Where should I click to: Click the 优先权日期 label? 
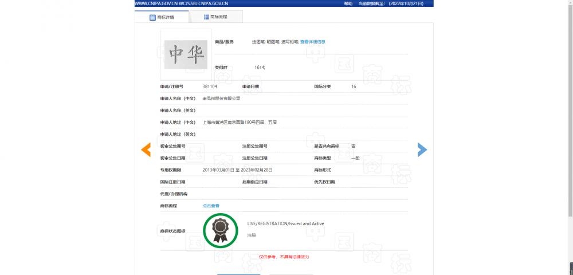click(324, 182)
